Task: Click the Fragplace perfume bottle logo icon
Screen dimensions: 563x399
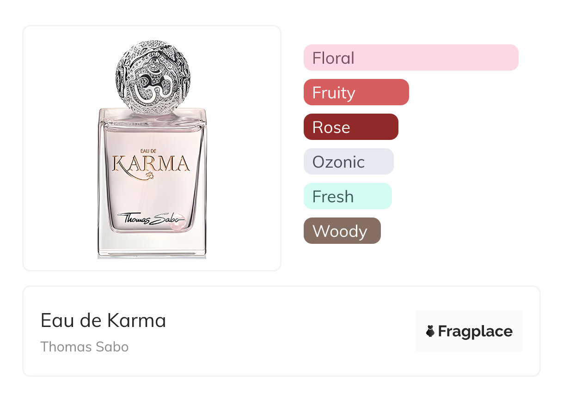Action: tap(430, 331)
